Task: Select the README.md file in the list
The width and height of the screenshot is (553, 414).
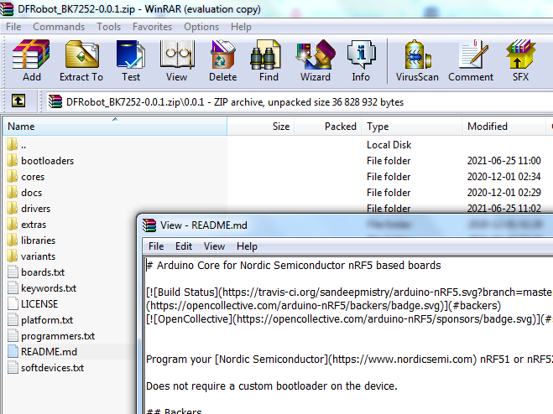Action: (42, 352)
